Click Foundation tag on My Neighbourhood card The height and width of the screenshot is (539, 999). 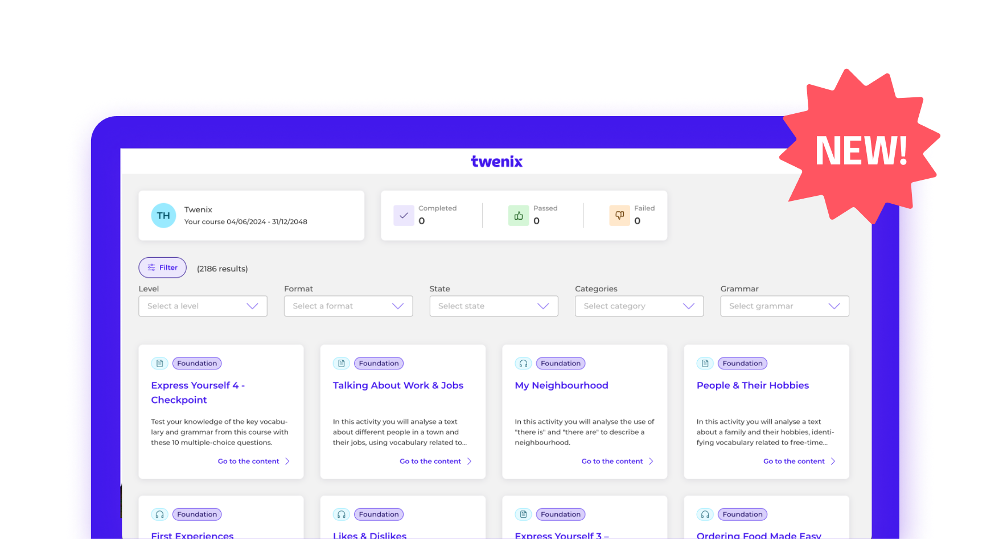click(x=561, y=363)
